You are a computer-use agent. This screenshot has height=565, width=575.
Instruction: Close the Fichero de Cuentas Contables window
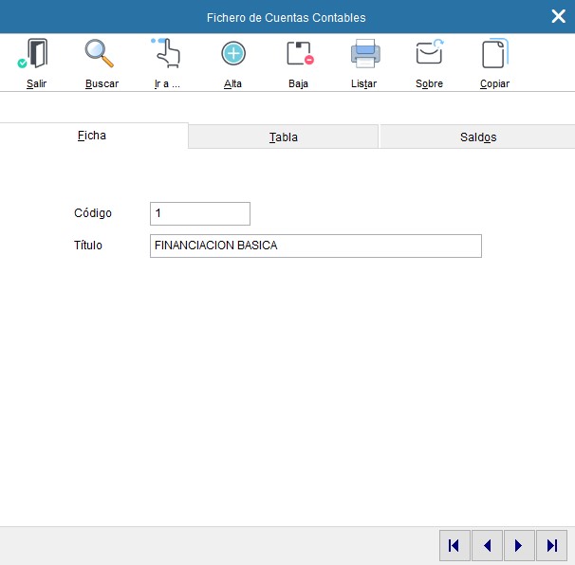pos(558,16)
